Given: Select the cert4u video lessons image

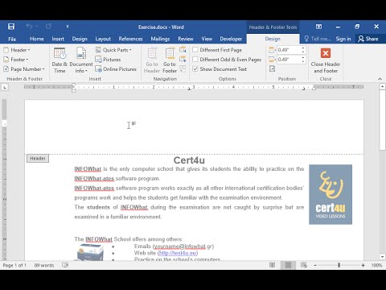Looking at the screenshot, I should 331,194.
